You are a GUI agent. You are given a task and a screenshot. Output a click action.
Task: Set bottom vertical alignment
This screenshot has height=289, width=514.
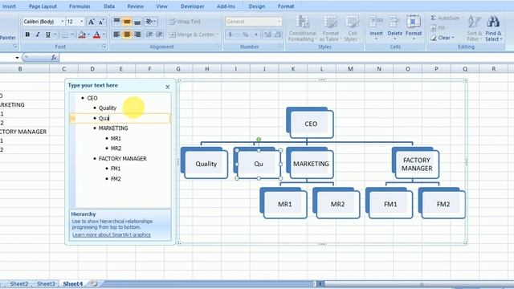pyautogui.click(x=137, y=22)
